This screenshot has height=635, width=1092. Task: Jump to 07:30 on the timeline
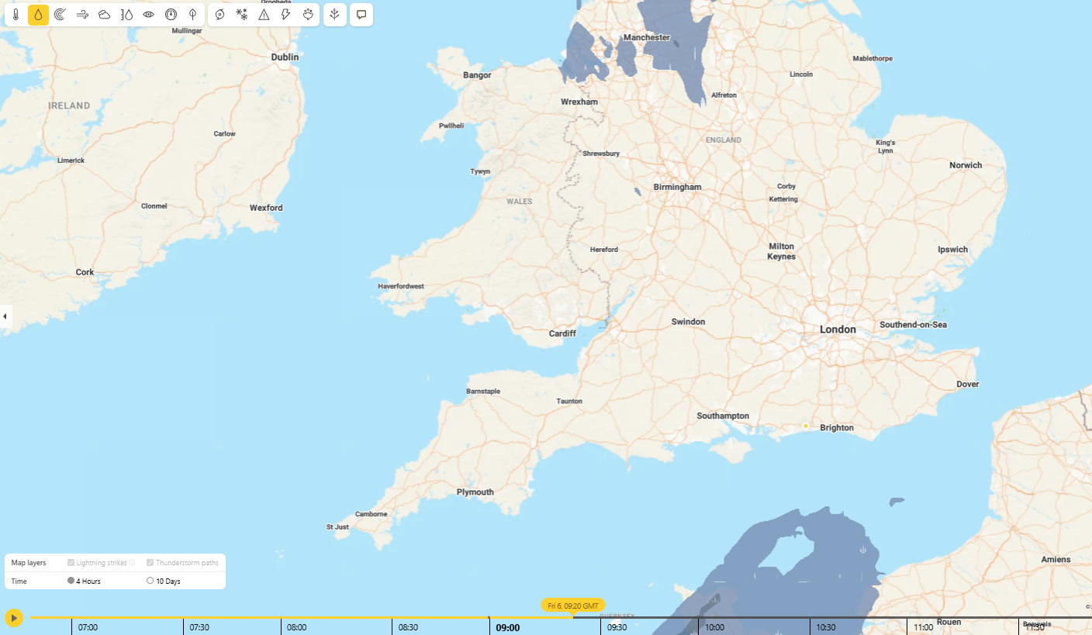[199, 626]
